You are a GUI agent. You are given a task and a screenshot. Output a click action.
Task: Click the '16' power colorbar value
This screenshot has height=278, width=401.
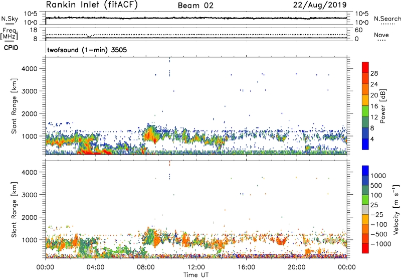click(x=374, y=106)
